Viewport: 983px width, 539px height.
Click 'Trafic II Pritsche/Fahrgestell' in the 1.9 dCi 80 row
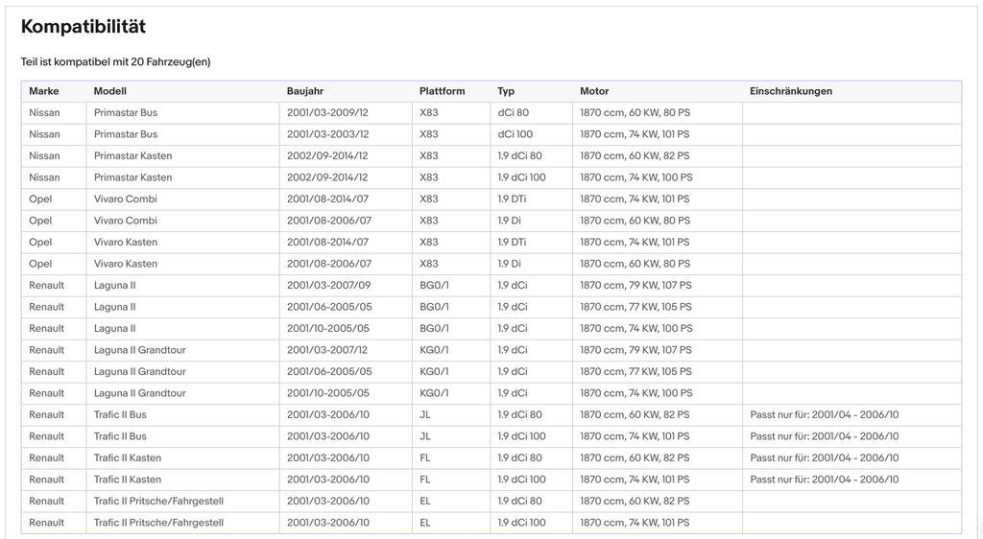pyautogui.click(x=158, y=502)
